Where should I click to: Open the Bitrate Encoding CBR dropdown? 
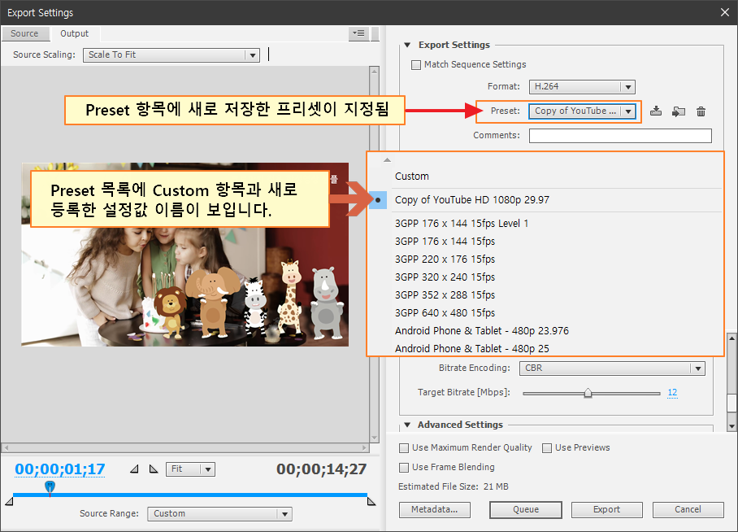tap(612, 368)
